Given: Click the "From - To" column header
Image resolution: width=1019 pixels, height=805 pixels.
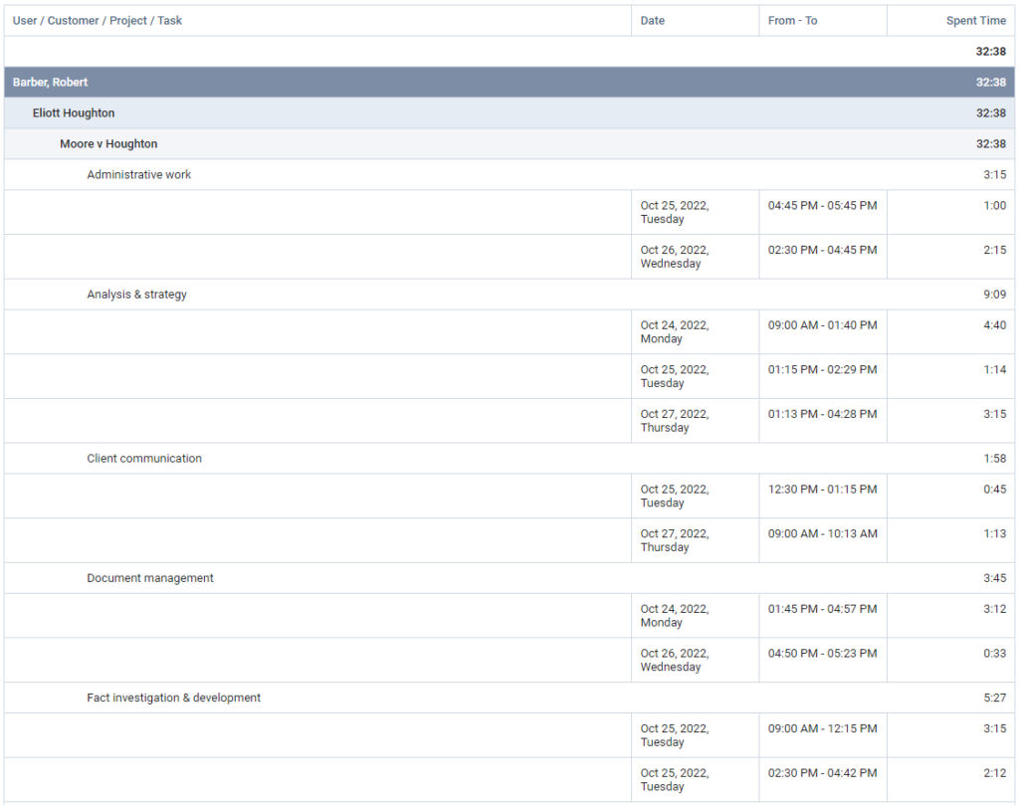Looking at the screenshot, I should (x=793, y=20).
